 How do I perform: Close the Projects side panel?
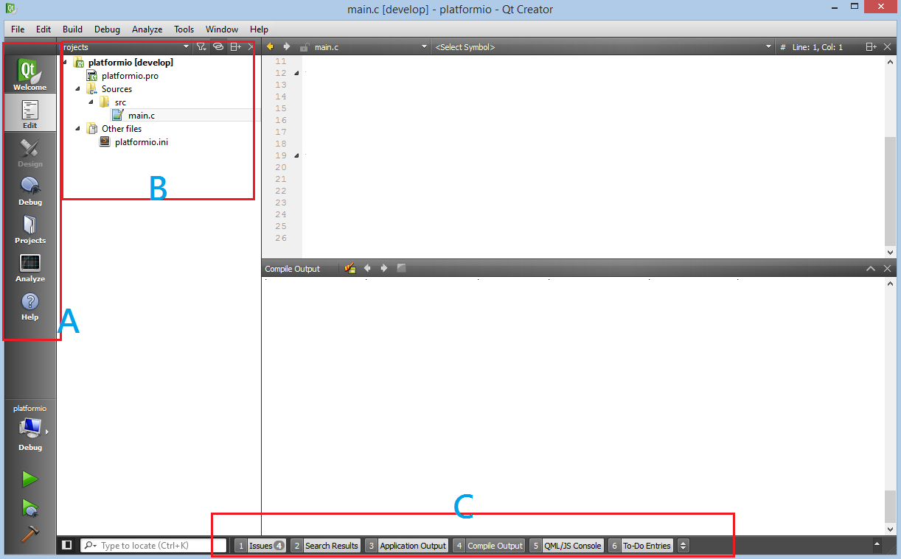pos(251,47)
